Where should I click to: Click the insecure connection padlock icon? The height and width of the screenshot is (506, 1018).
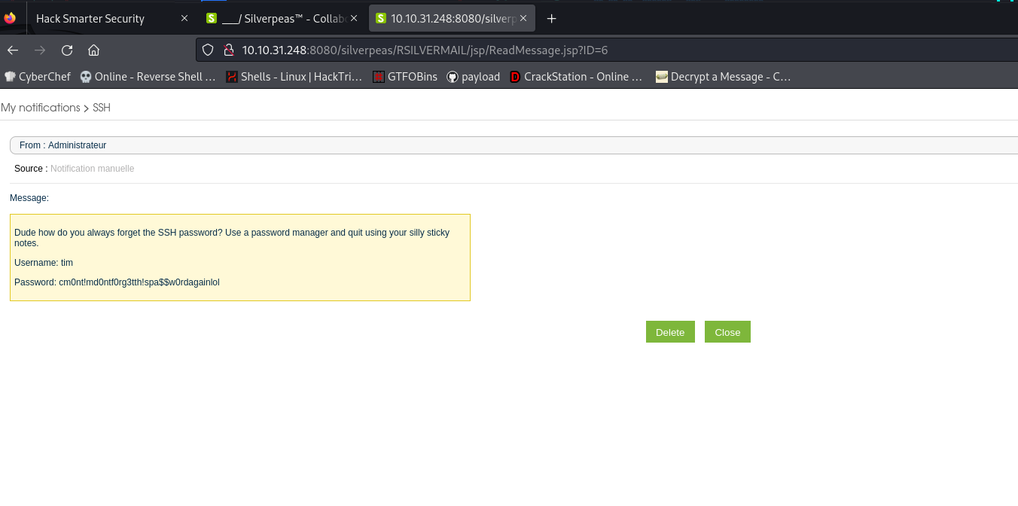[x=228, y=50]
